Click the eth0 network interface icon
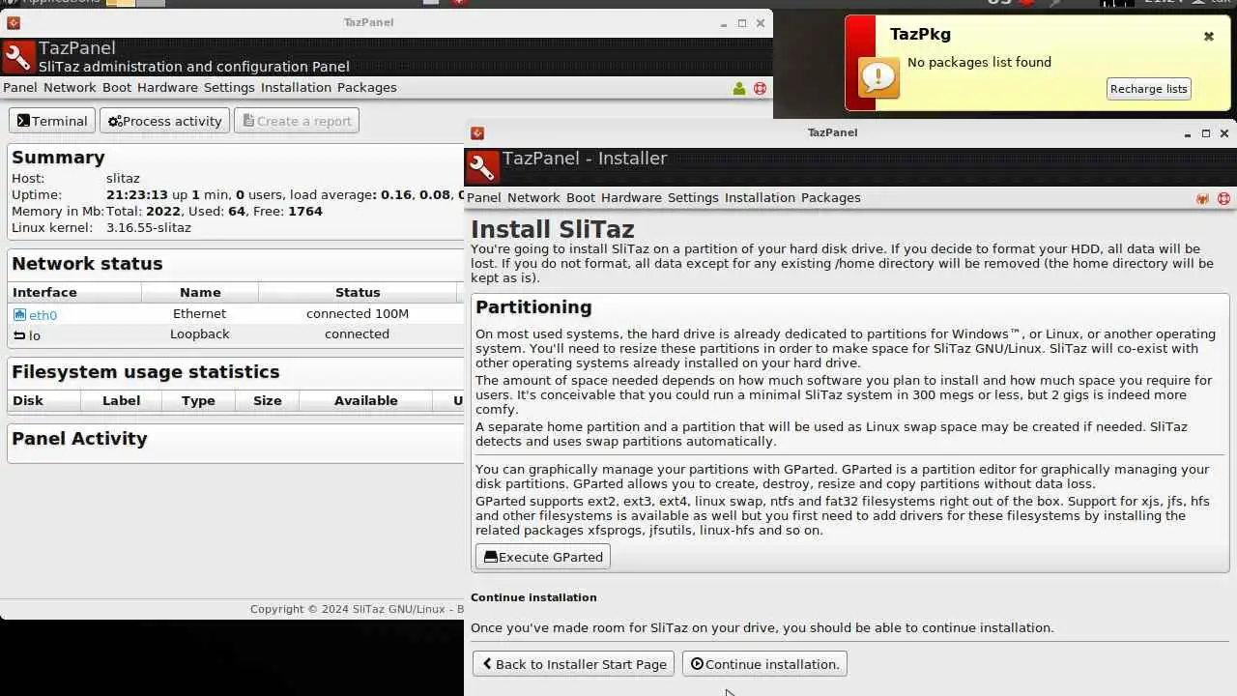The width and height of the screenshot is (1237, 696). 19,314
